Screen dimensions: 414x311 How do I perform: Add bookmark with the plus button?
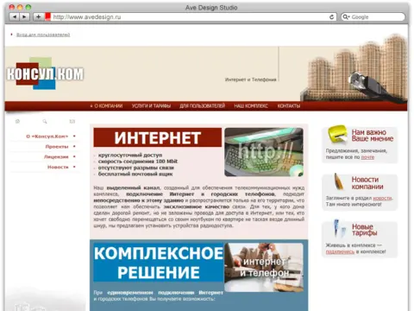[x=38, y=17]
